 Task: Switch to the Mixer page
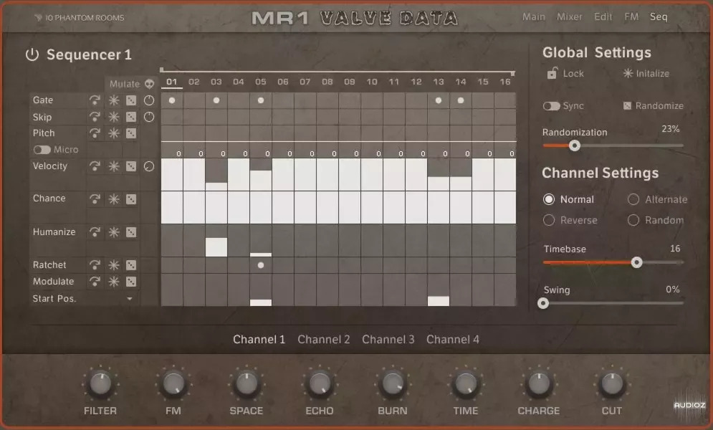click(570, 16)
